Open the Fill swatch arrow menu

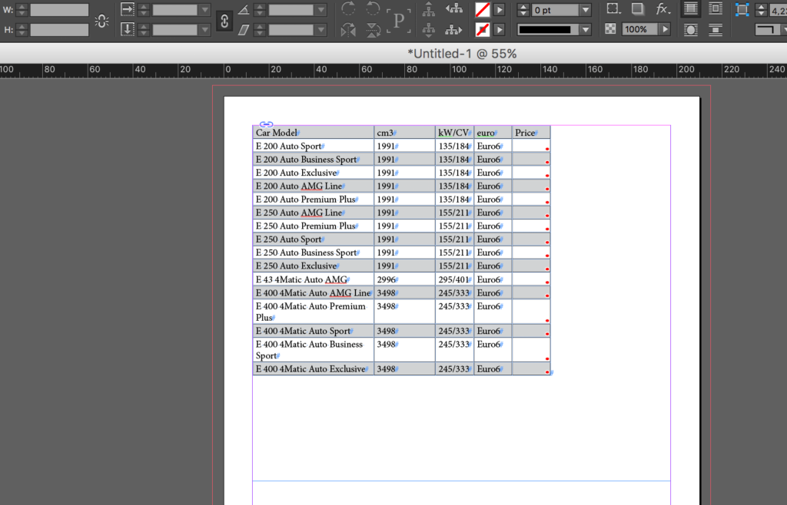[500, 9]
